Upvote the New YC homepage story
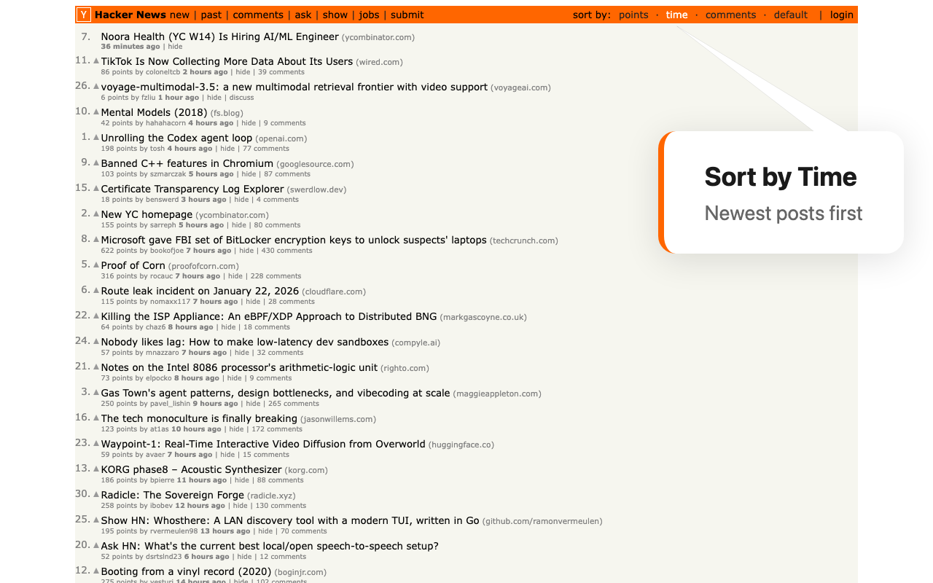Viewport: 933px width, 583px height. tap(96, 214)
